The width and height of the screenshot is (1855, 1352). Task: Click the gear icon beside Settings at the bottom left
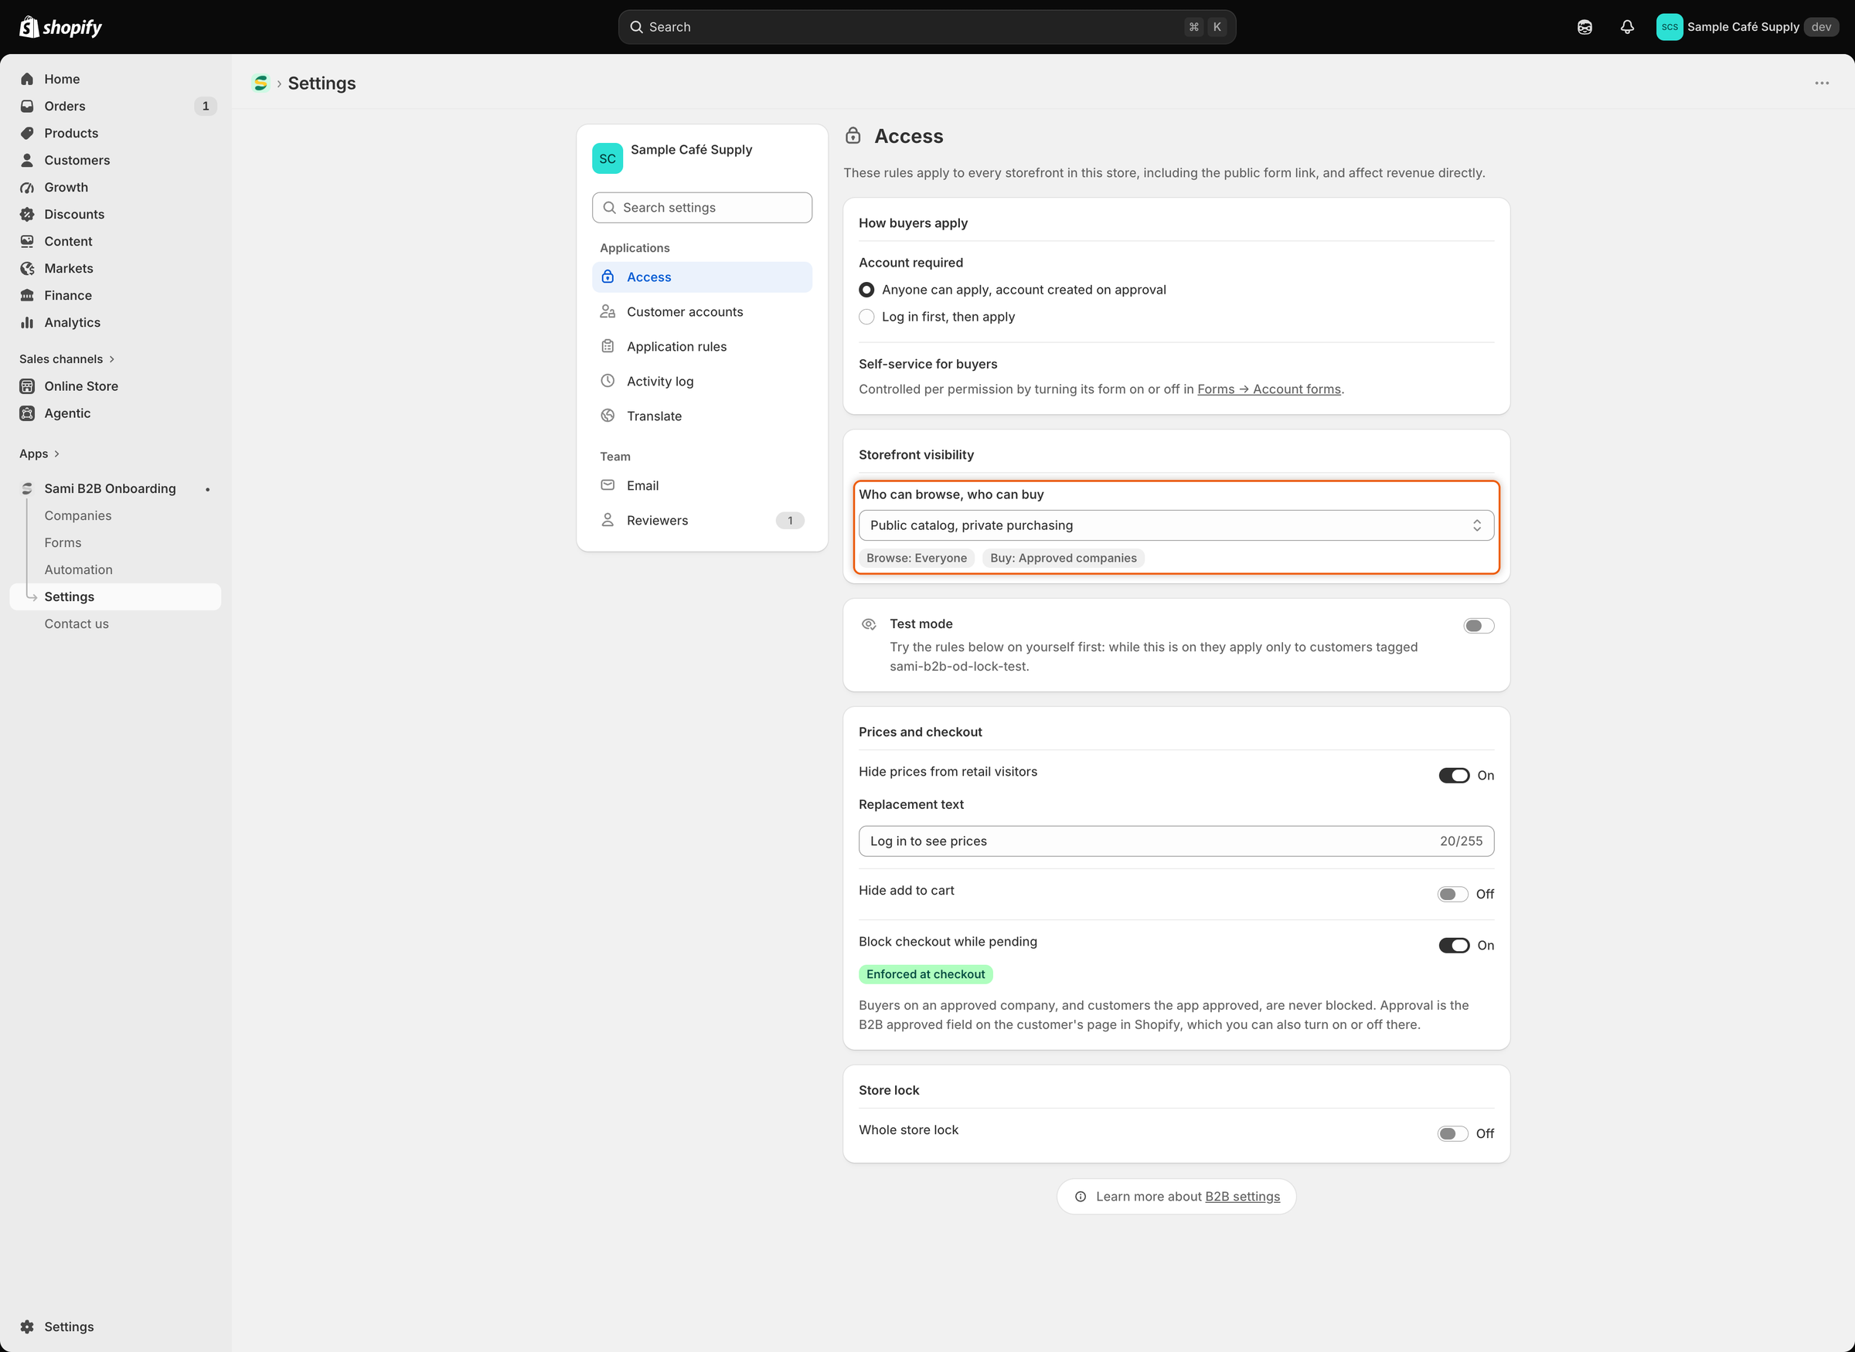pyautogui.click(x=27, y=1326)
